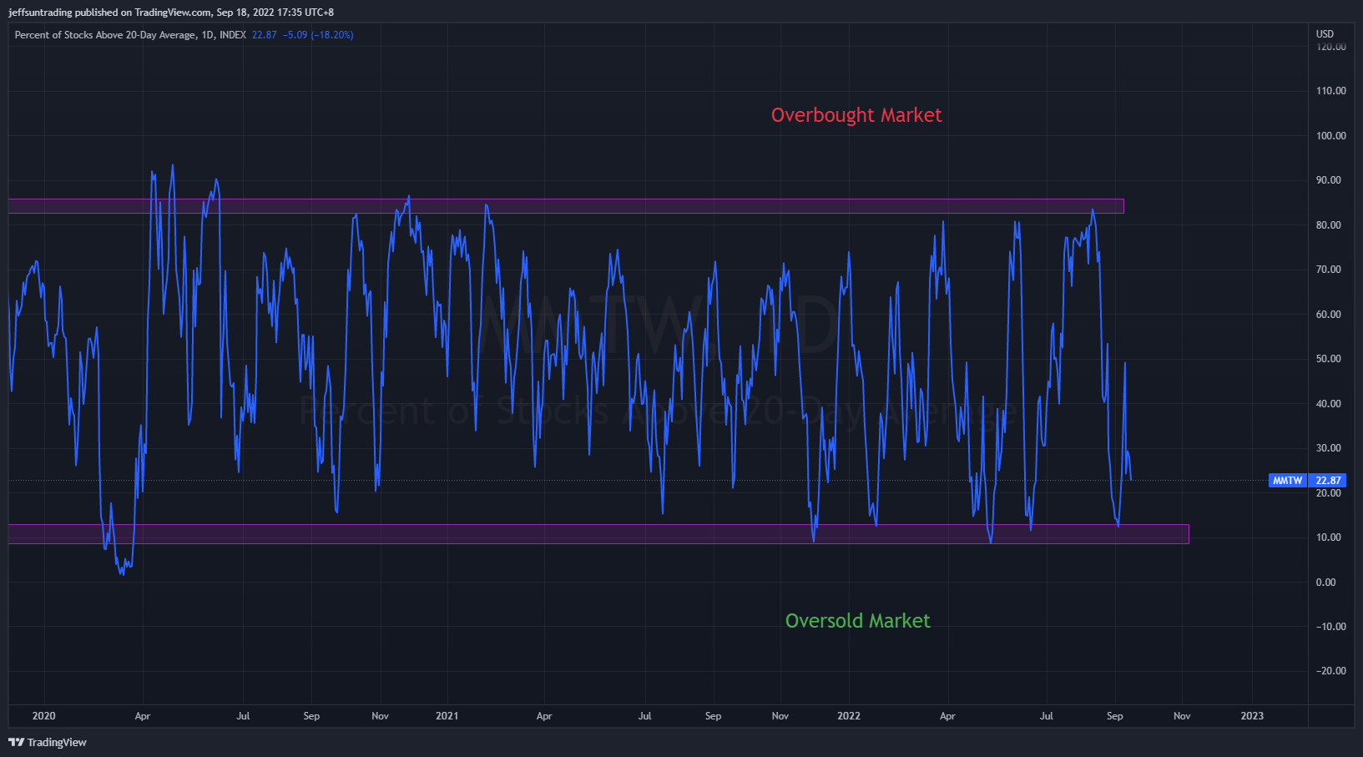Click the -5.09 (-18.20%) change value in legend
The height and width of the screenshot is (757, 1363).
point(318,35)
